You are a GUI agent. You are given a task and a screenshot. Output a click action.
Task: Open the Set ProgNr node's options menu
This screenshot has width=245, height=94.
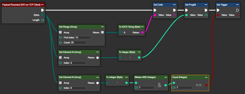[x=206, y=5]
